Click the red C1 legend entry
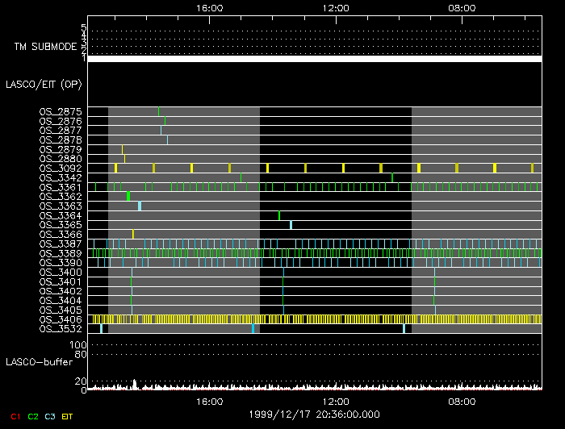Screen dimensions: 565x429 14,416
